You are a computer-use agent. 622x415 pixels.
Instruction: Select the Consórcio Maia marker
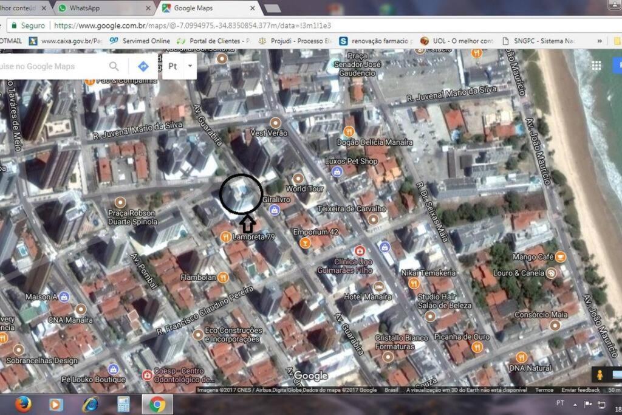pos(555,325)
